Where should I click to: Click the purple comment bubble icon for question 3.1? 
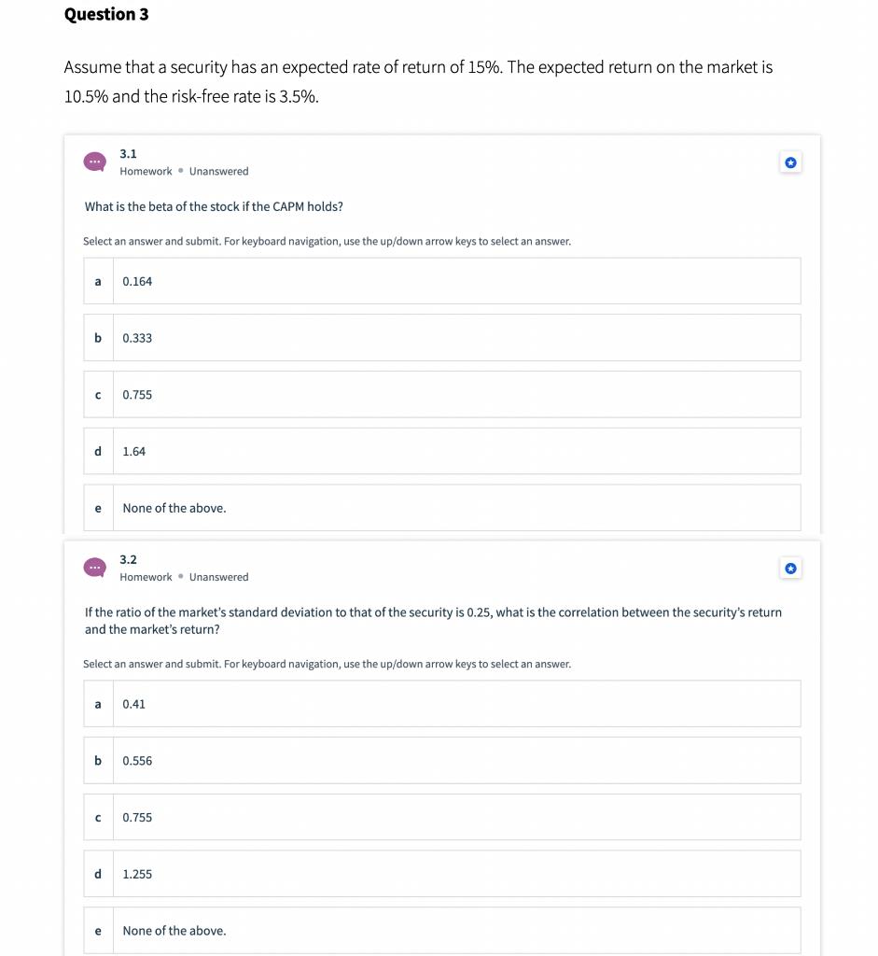94,161
